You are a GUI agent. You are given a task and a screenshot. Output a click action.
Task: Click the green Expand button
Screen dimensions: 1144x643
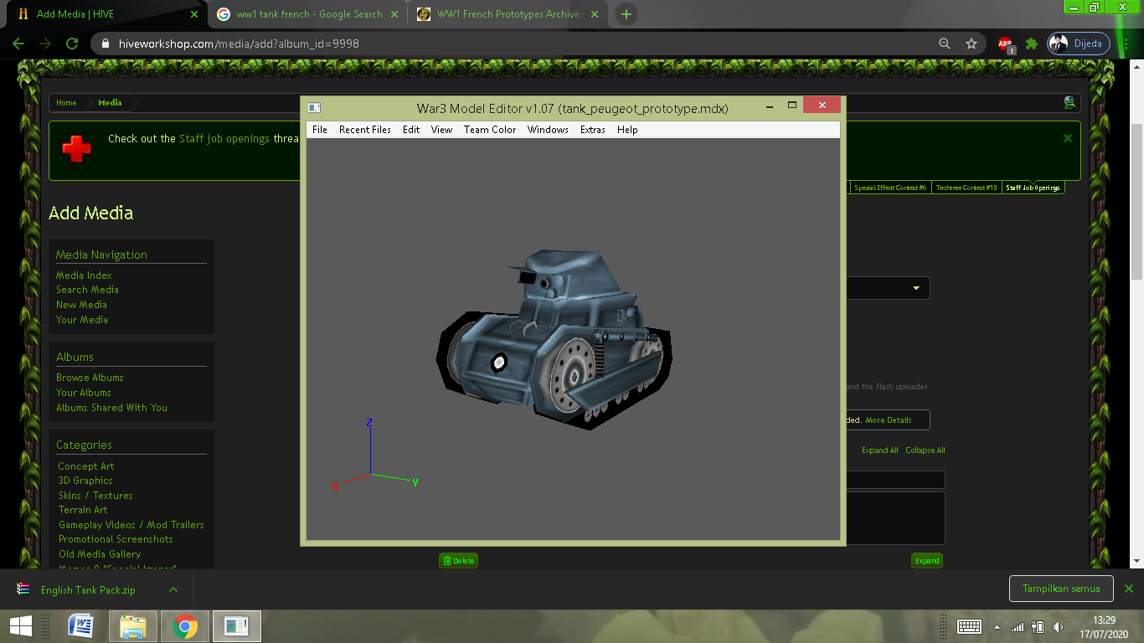pos(927,561)
